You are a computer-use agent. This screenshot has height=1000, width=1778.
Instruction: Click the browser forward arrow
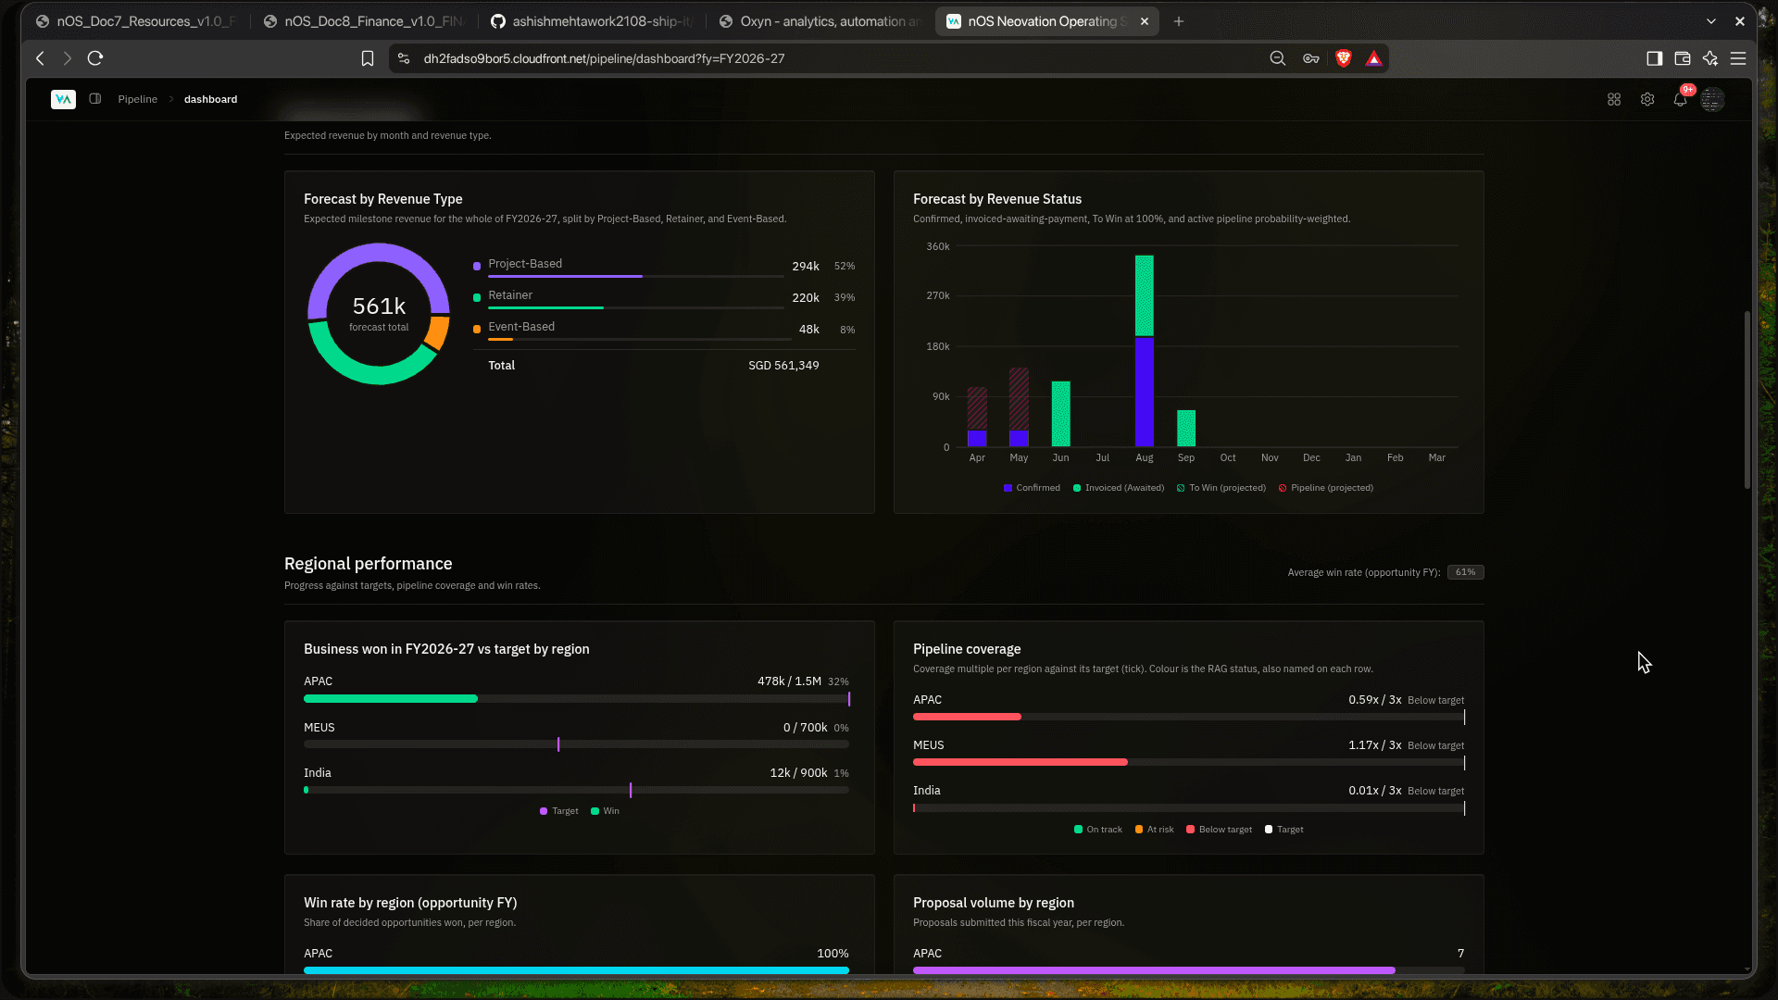coord(67,58)
